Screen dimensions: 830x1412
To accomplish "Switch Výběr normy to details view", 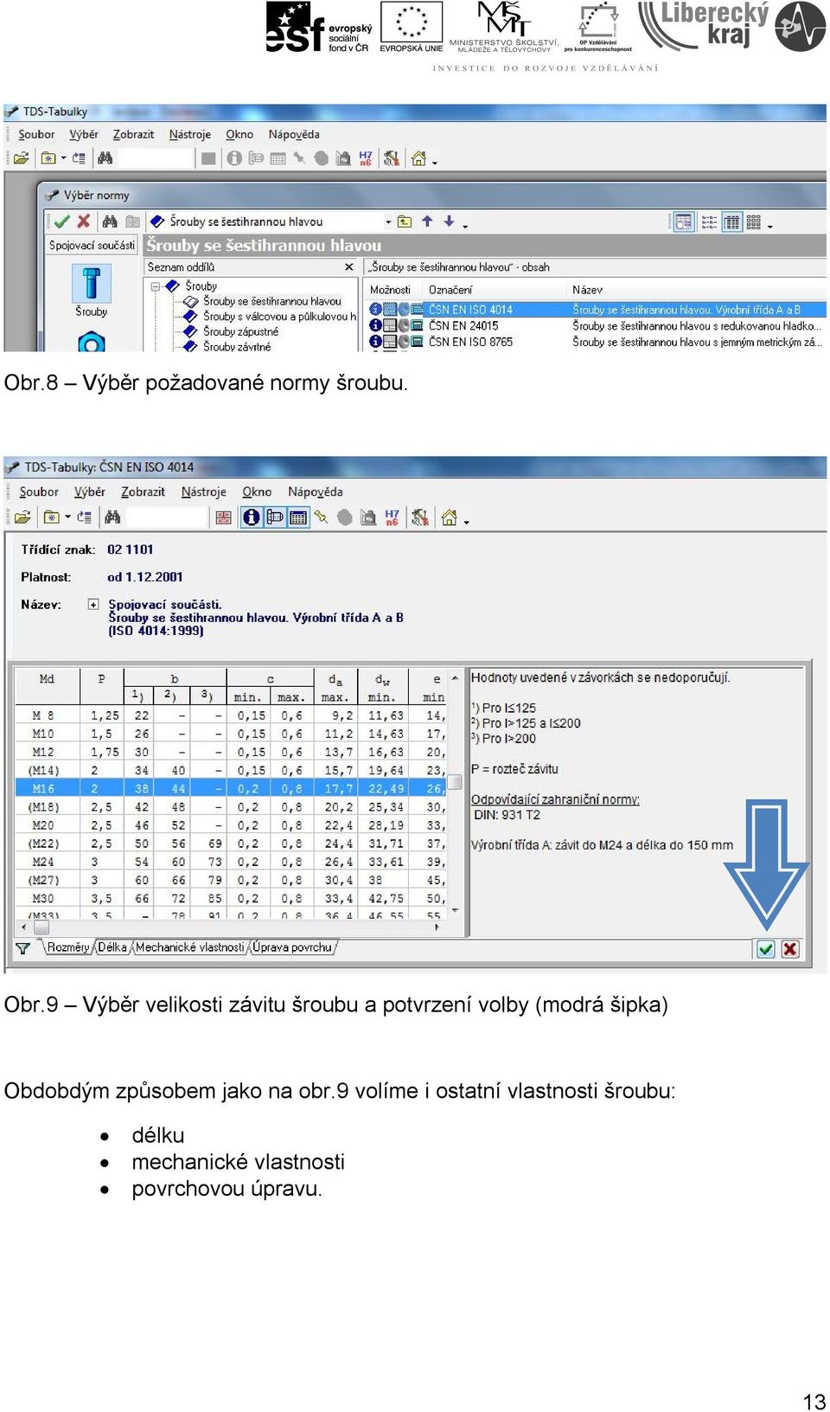I will click(x=731, y=222).
